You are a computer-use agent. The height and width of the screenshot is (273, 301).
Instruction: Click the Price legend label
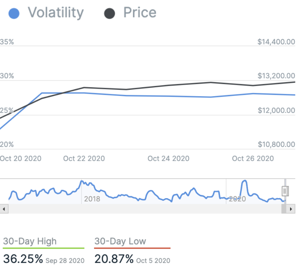140,13
